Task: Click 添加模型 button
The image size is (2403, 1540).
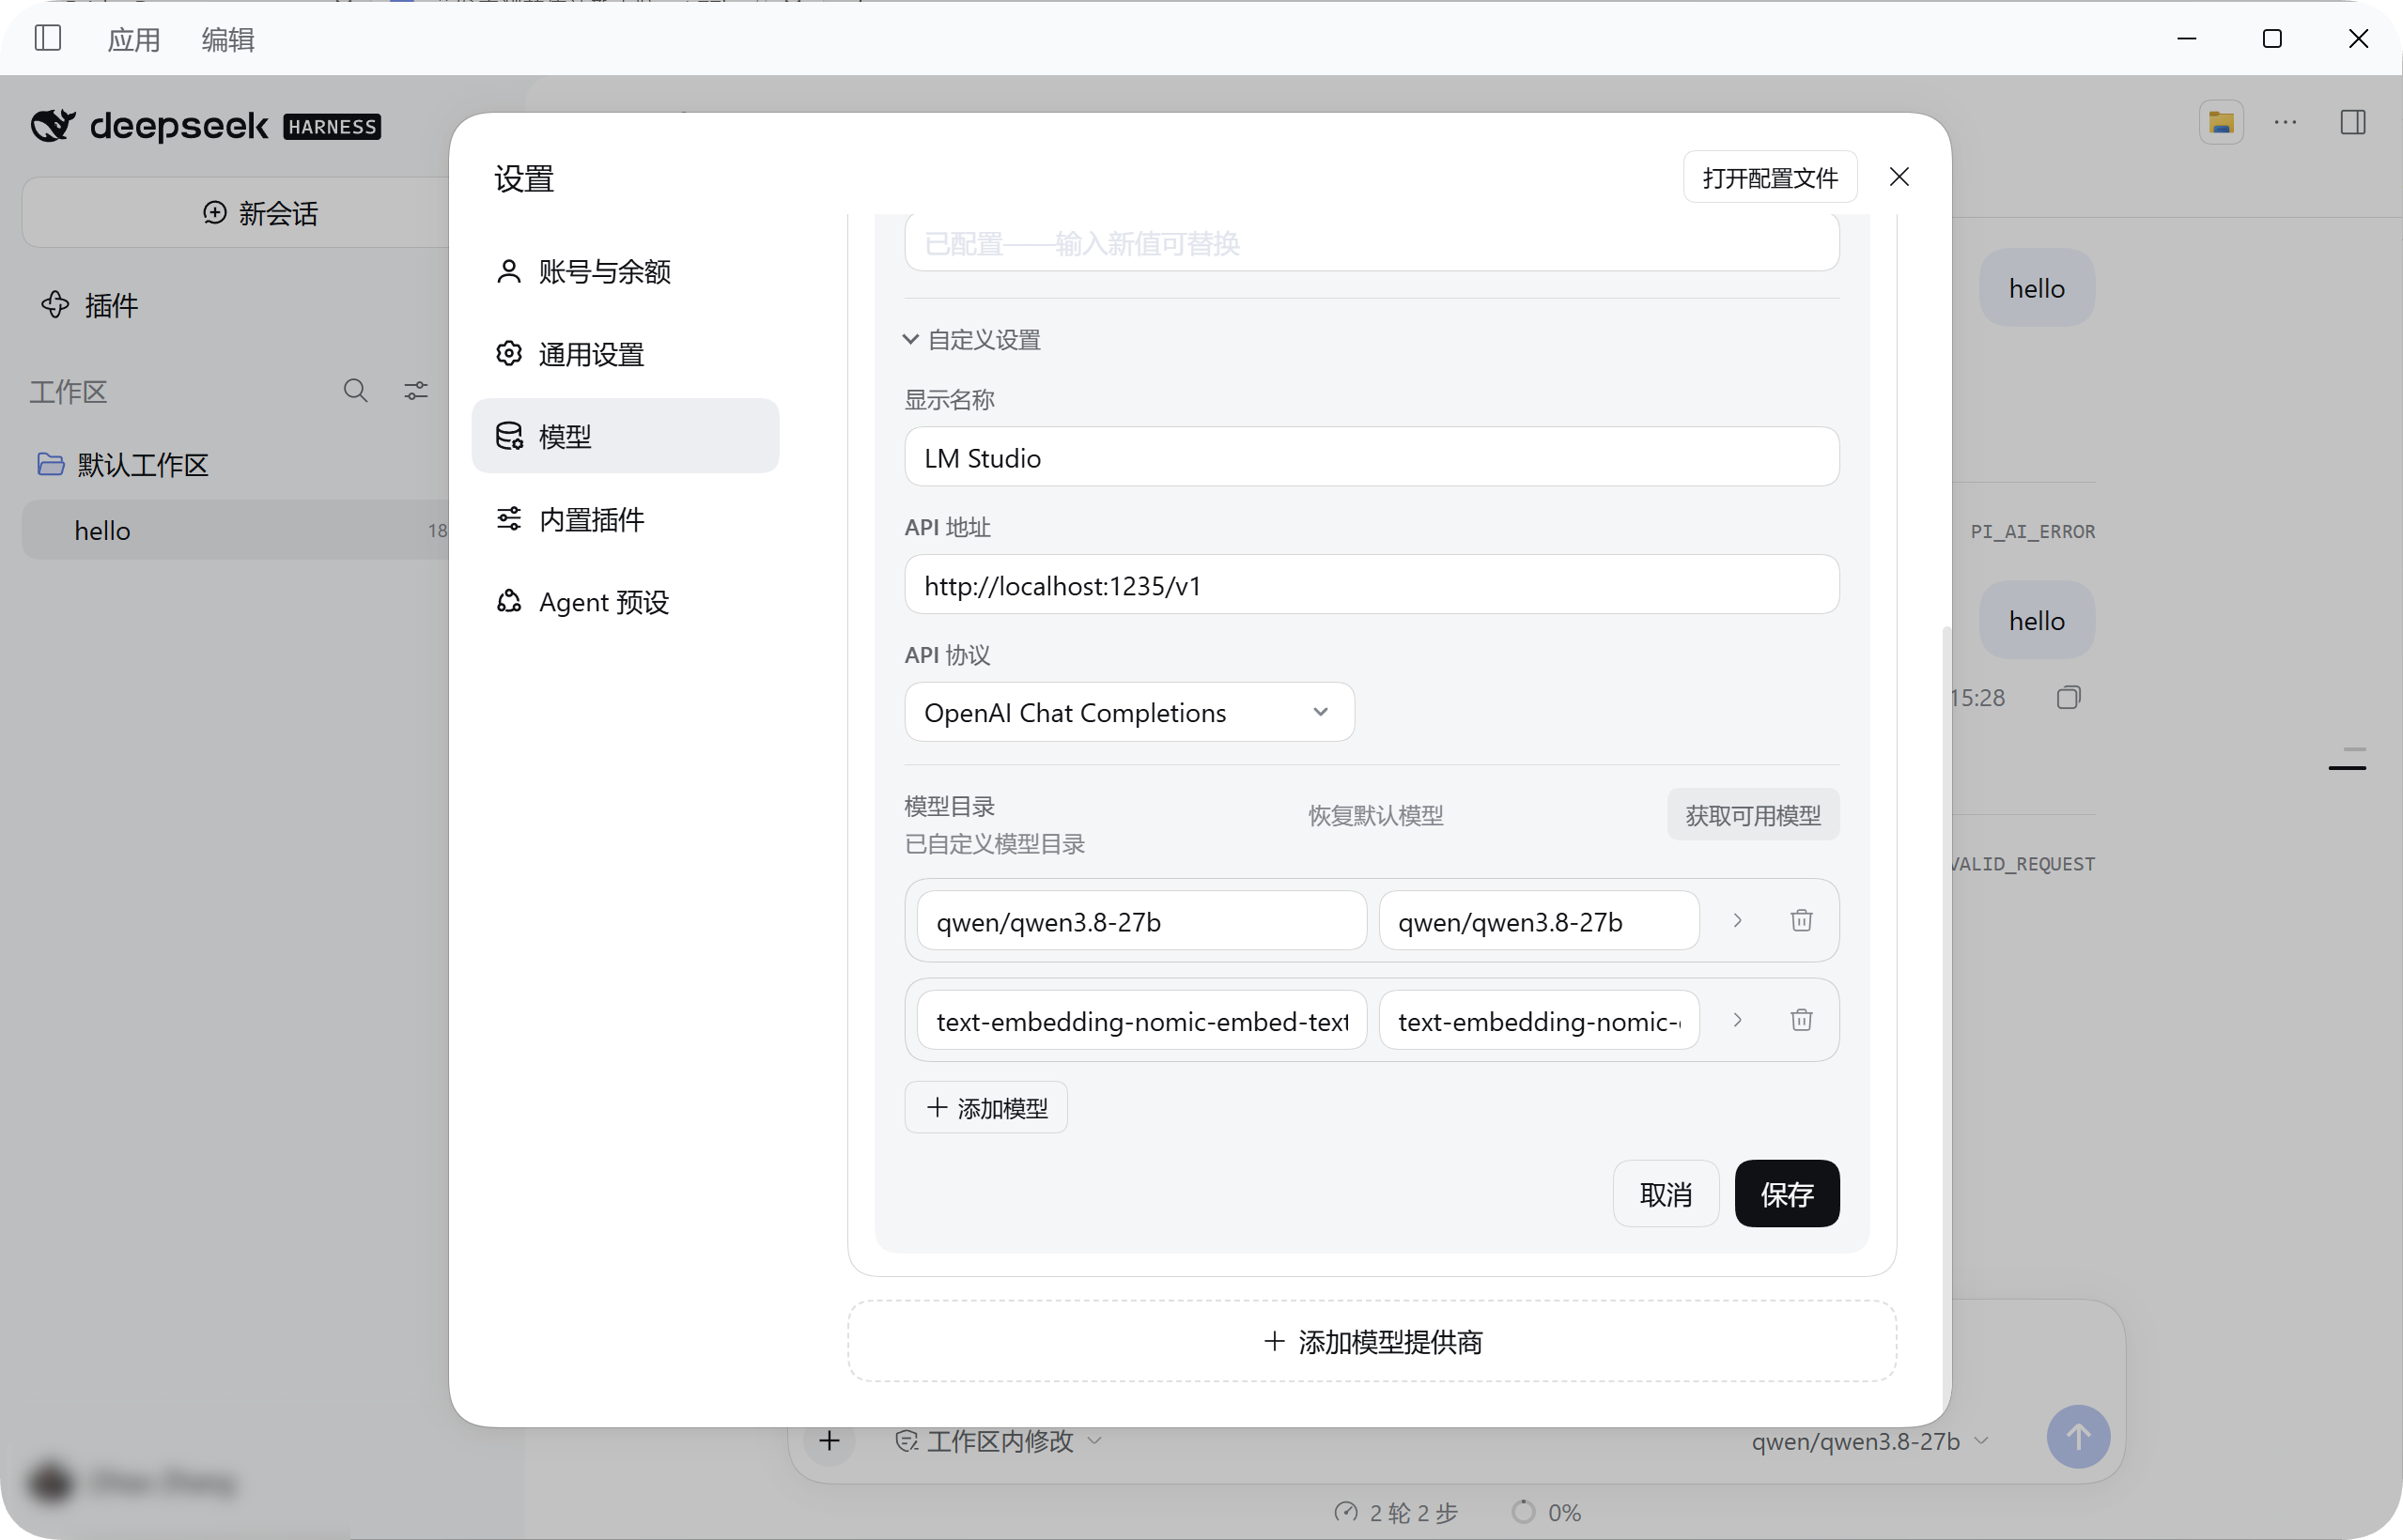Action: (985, 1108)
